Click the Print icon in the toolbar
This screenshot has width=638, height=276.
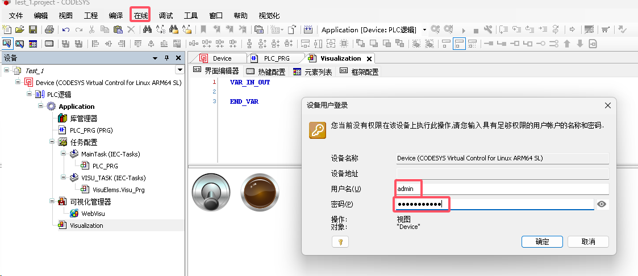point(49,29)
